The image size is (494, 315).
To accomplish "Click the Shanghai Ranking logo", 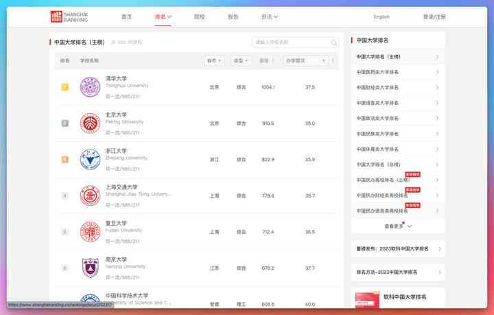I will click(x=69, y=16).
